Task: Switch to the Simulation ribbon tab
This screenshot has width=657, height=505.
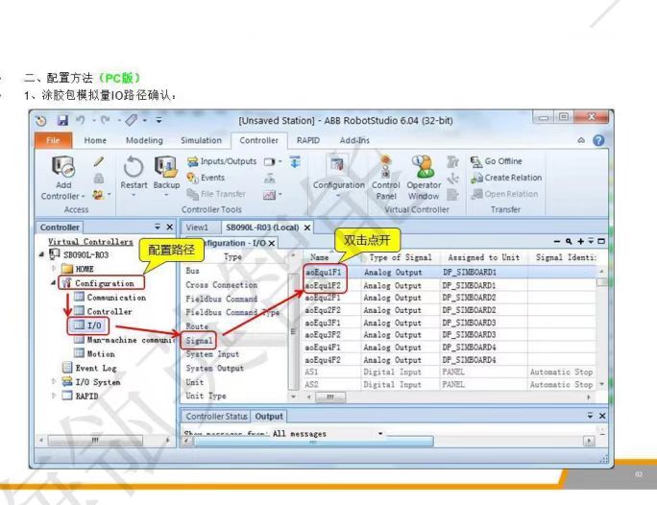Action: (x=201, y=140)
